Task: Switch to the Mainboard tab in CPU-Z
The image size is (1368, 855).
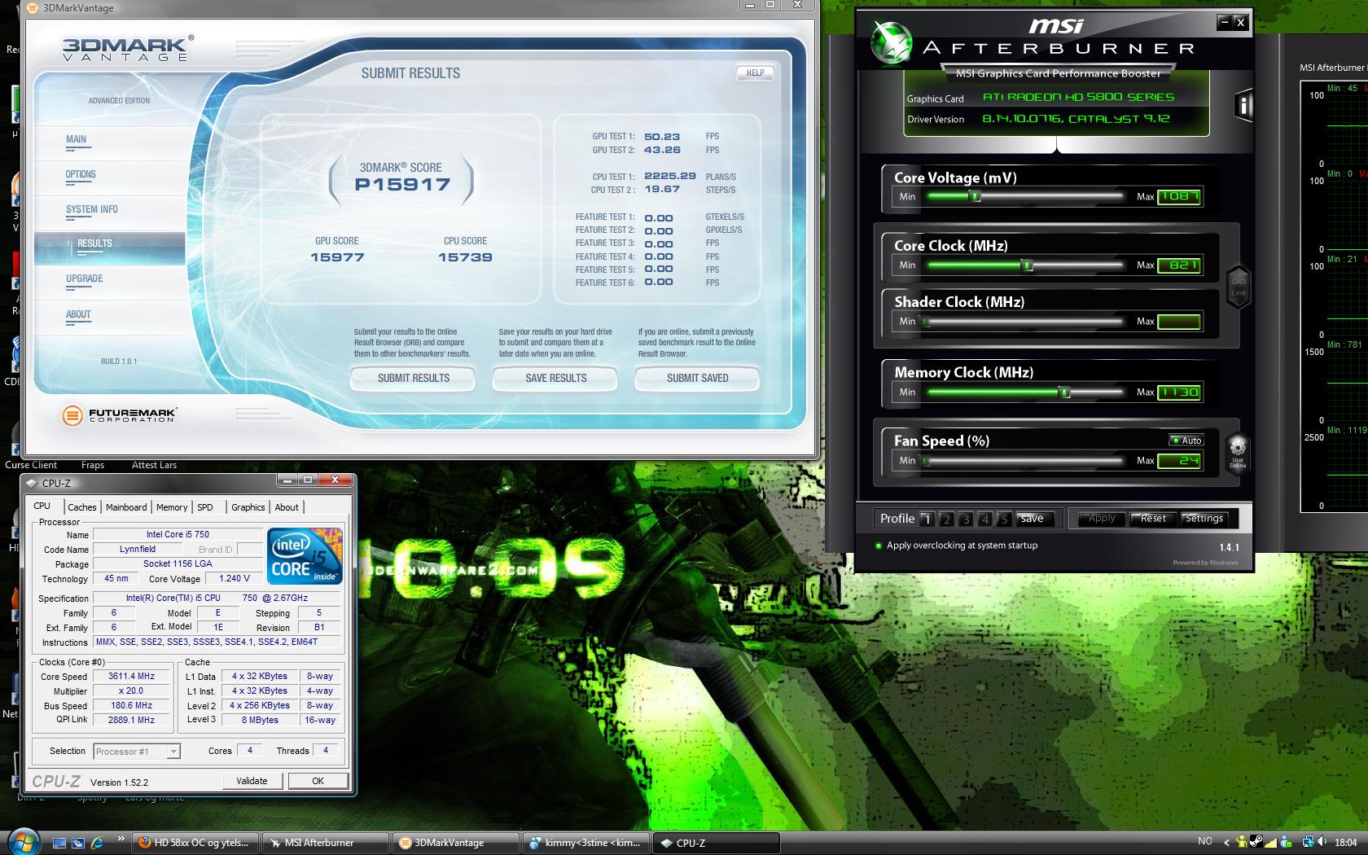Action: point(126,507)
